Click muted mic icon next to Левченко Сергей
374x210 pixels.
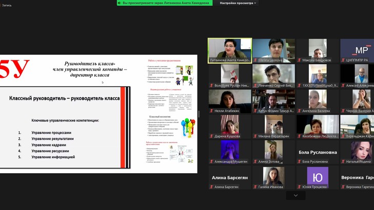[255, 86]
